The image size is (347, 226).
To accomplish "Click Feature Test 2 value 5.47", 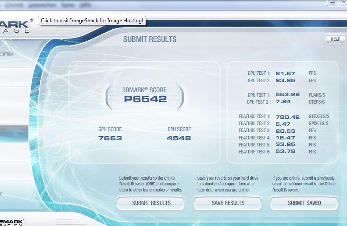I will 283,124.
